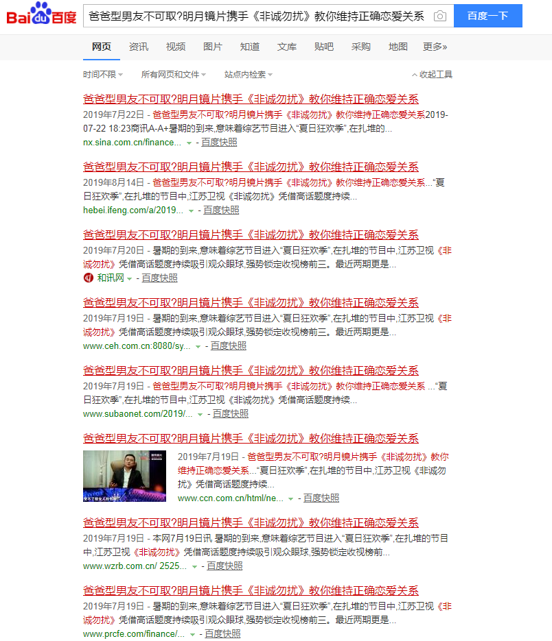Switch to the 资讯 tab

(139, 47)
